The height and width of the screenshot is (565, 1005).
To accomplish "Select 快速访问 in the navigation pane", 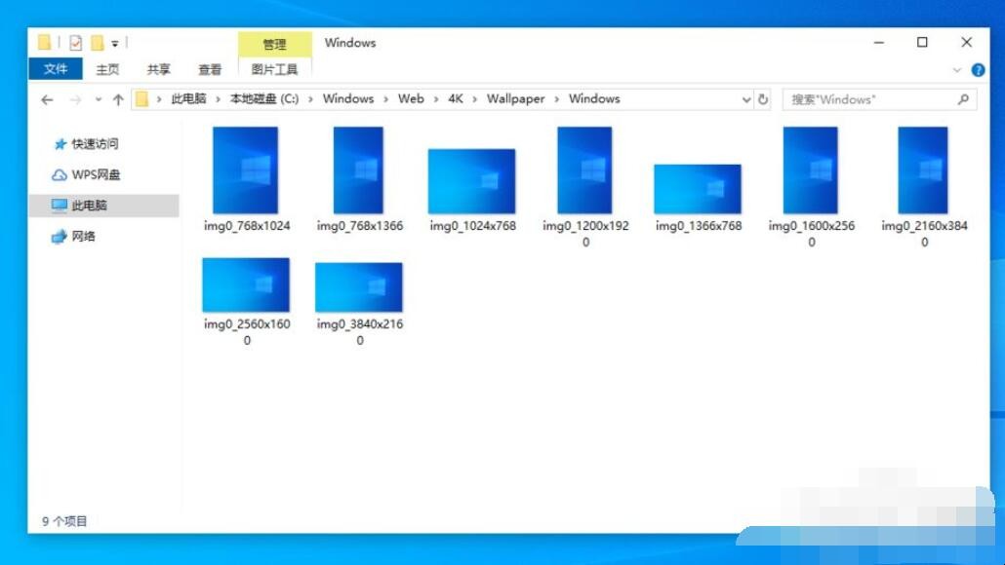I will point(95,144).
